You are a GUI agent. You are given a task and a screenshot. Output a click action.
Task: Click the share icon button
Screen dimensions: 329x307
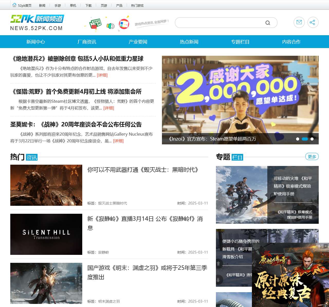pyautogui.click(x=313, y=22)
